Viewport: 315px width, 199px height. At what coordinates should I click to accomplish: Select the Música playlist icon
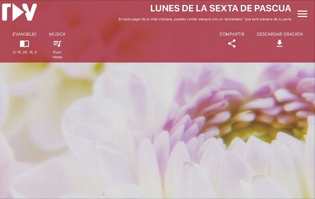[x=57, y=44]
